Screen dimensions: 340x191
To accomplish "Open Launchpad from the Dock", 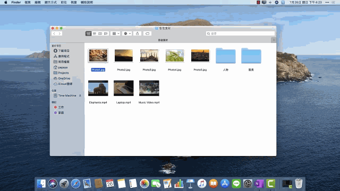I will click(x=64, y=184).
